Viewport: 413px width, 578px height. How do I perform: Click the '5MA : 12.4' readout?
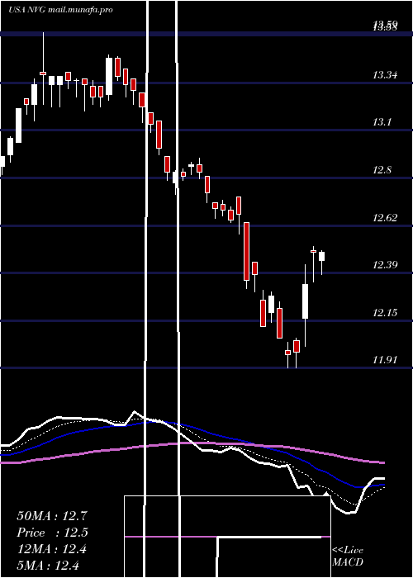(x=48, y=566)
